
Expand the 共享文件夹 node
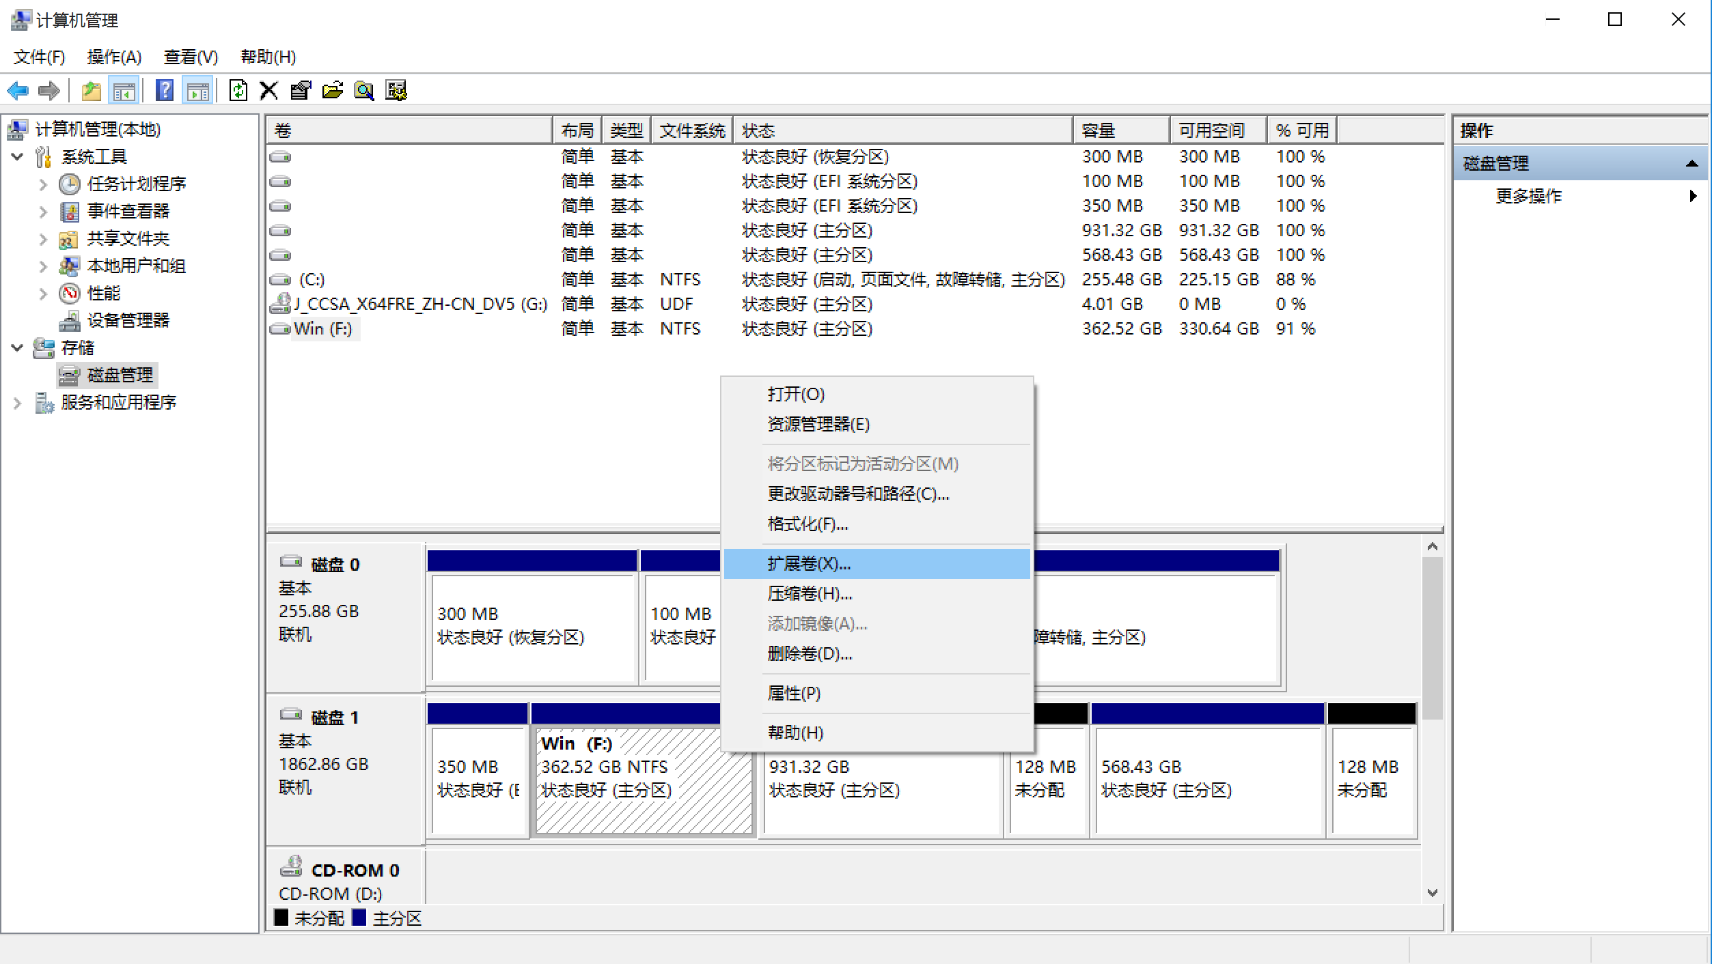pyautogui.click(x=43, y=239)
